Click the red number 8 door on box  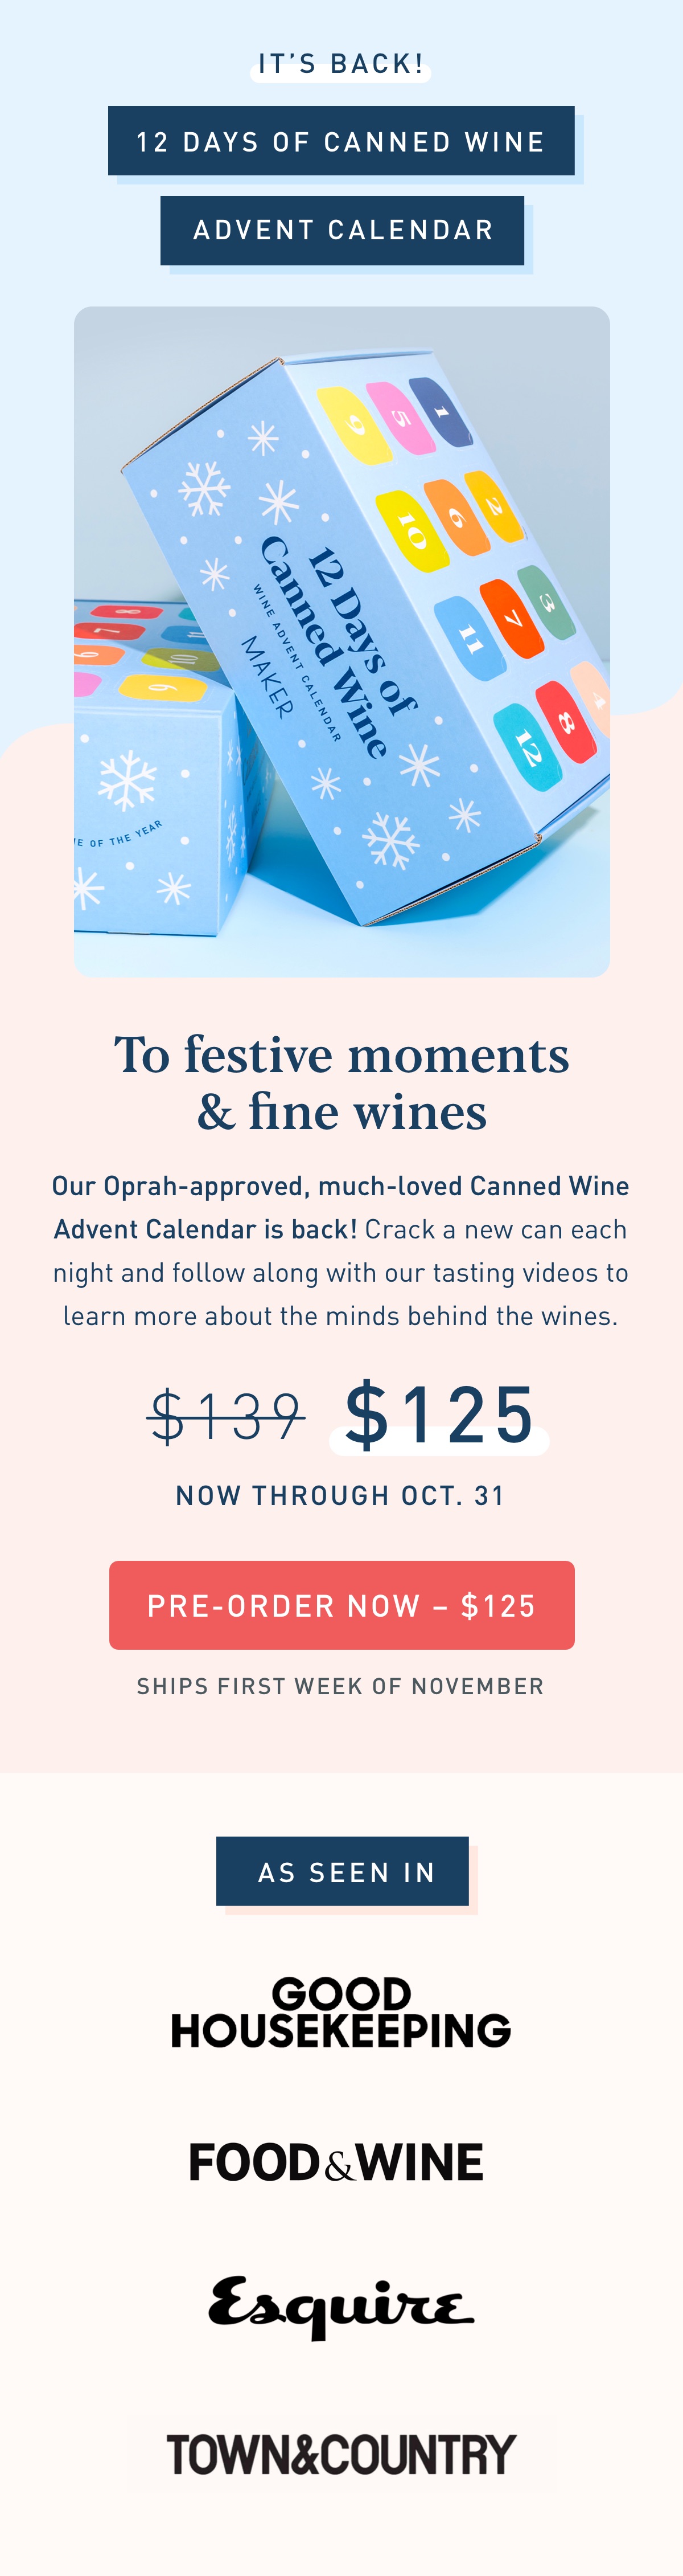pyautogui.click(x=565, y=722)
